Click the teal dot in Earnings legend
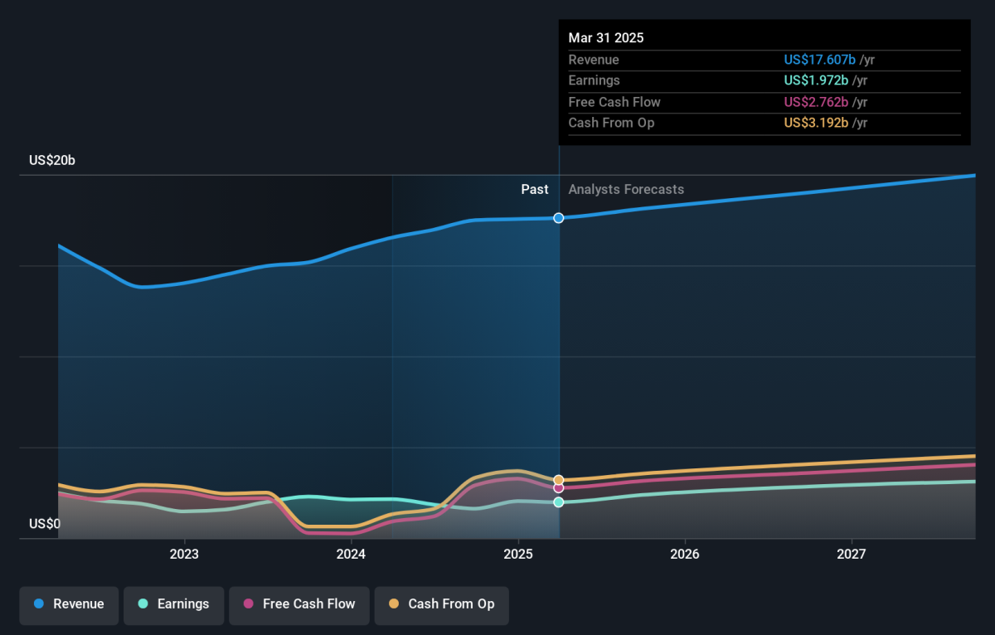This screenshot has height=635, width=995. point(143,604)
